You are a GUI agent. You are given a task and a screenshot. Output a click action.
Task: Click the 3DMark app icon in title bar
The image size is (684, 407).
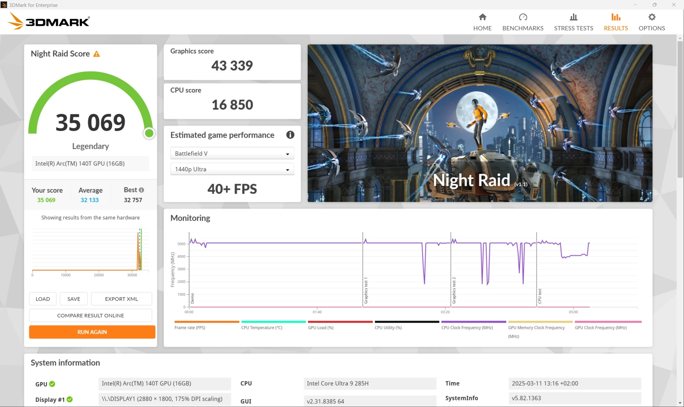tap(4, 5)
